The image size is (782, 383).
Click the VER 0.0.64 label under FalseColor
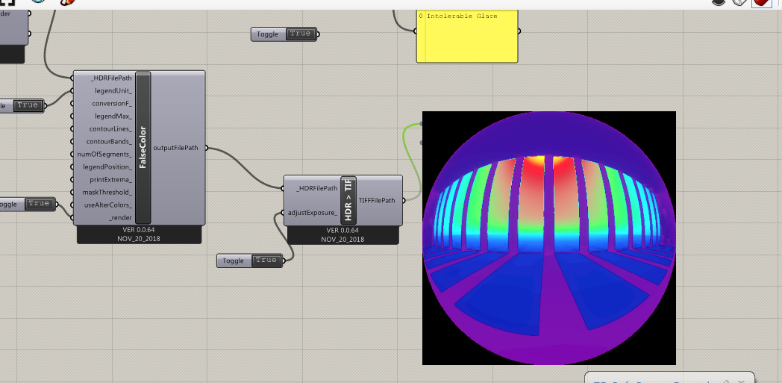click(139, 230)
